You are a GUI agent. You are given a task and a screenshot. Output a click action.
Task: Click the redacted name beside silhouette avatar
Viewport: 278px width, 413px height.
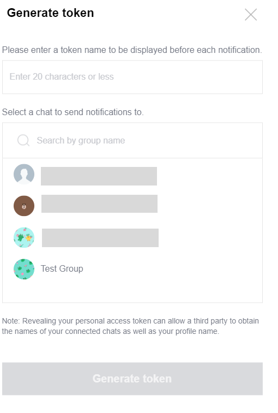(99, 176)
